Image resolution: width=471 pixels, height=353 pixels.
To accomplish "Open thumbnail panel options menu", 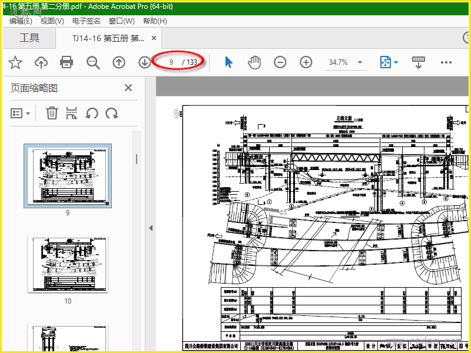I will [x=20, y=114].
